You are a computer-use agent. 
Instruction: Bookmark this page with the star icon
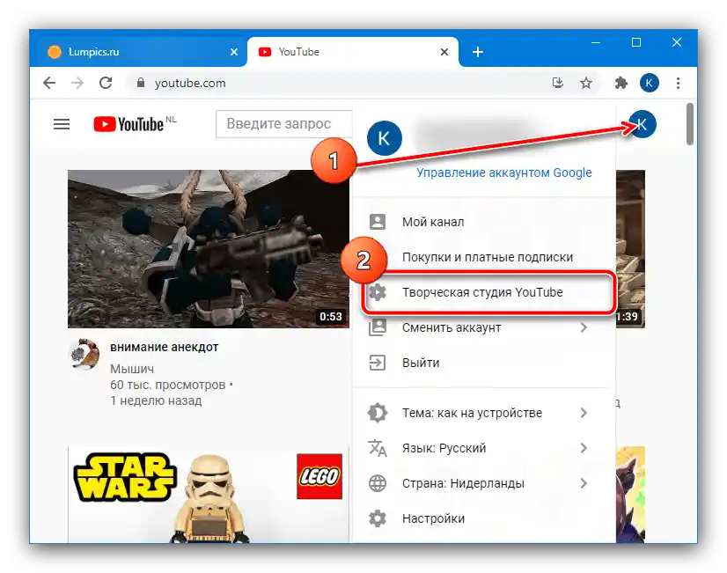(586, 83)
